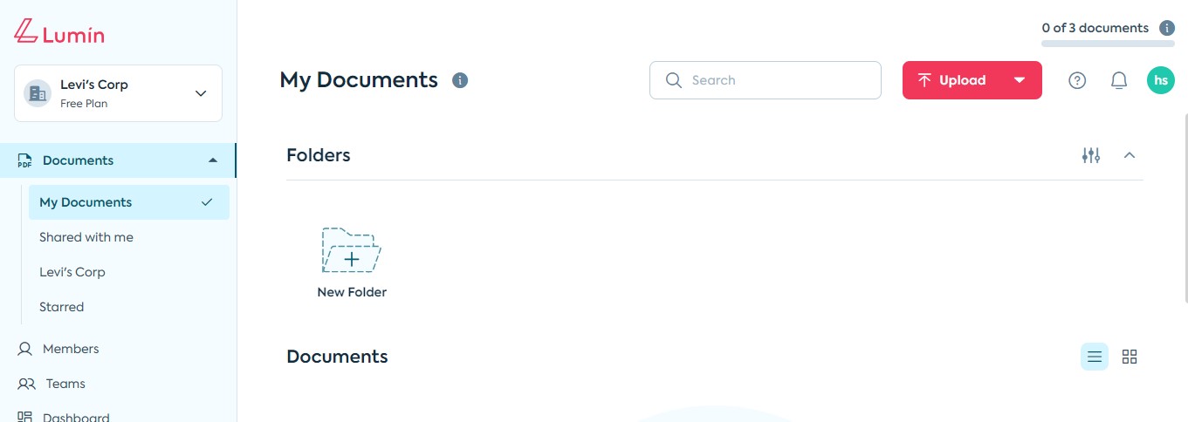Click the New Folder icon
The image size is (1188, 422).
[x=351, y=251]
